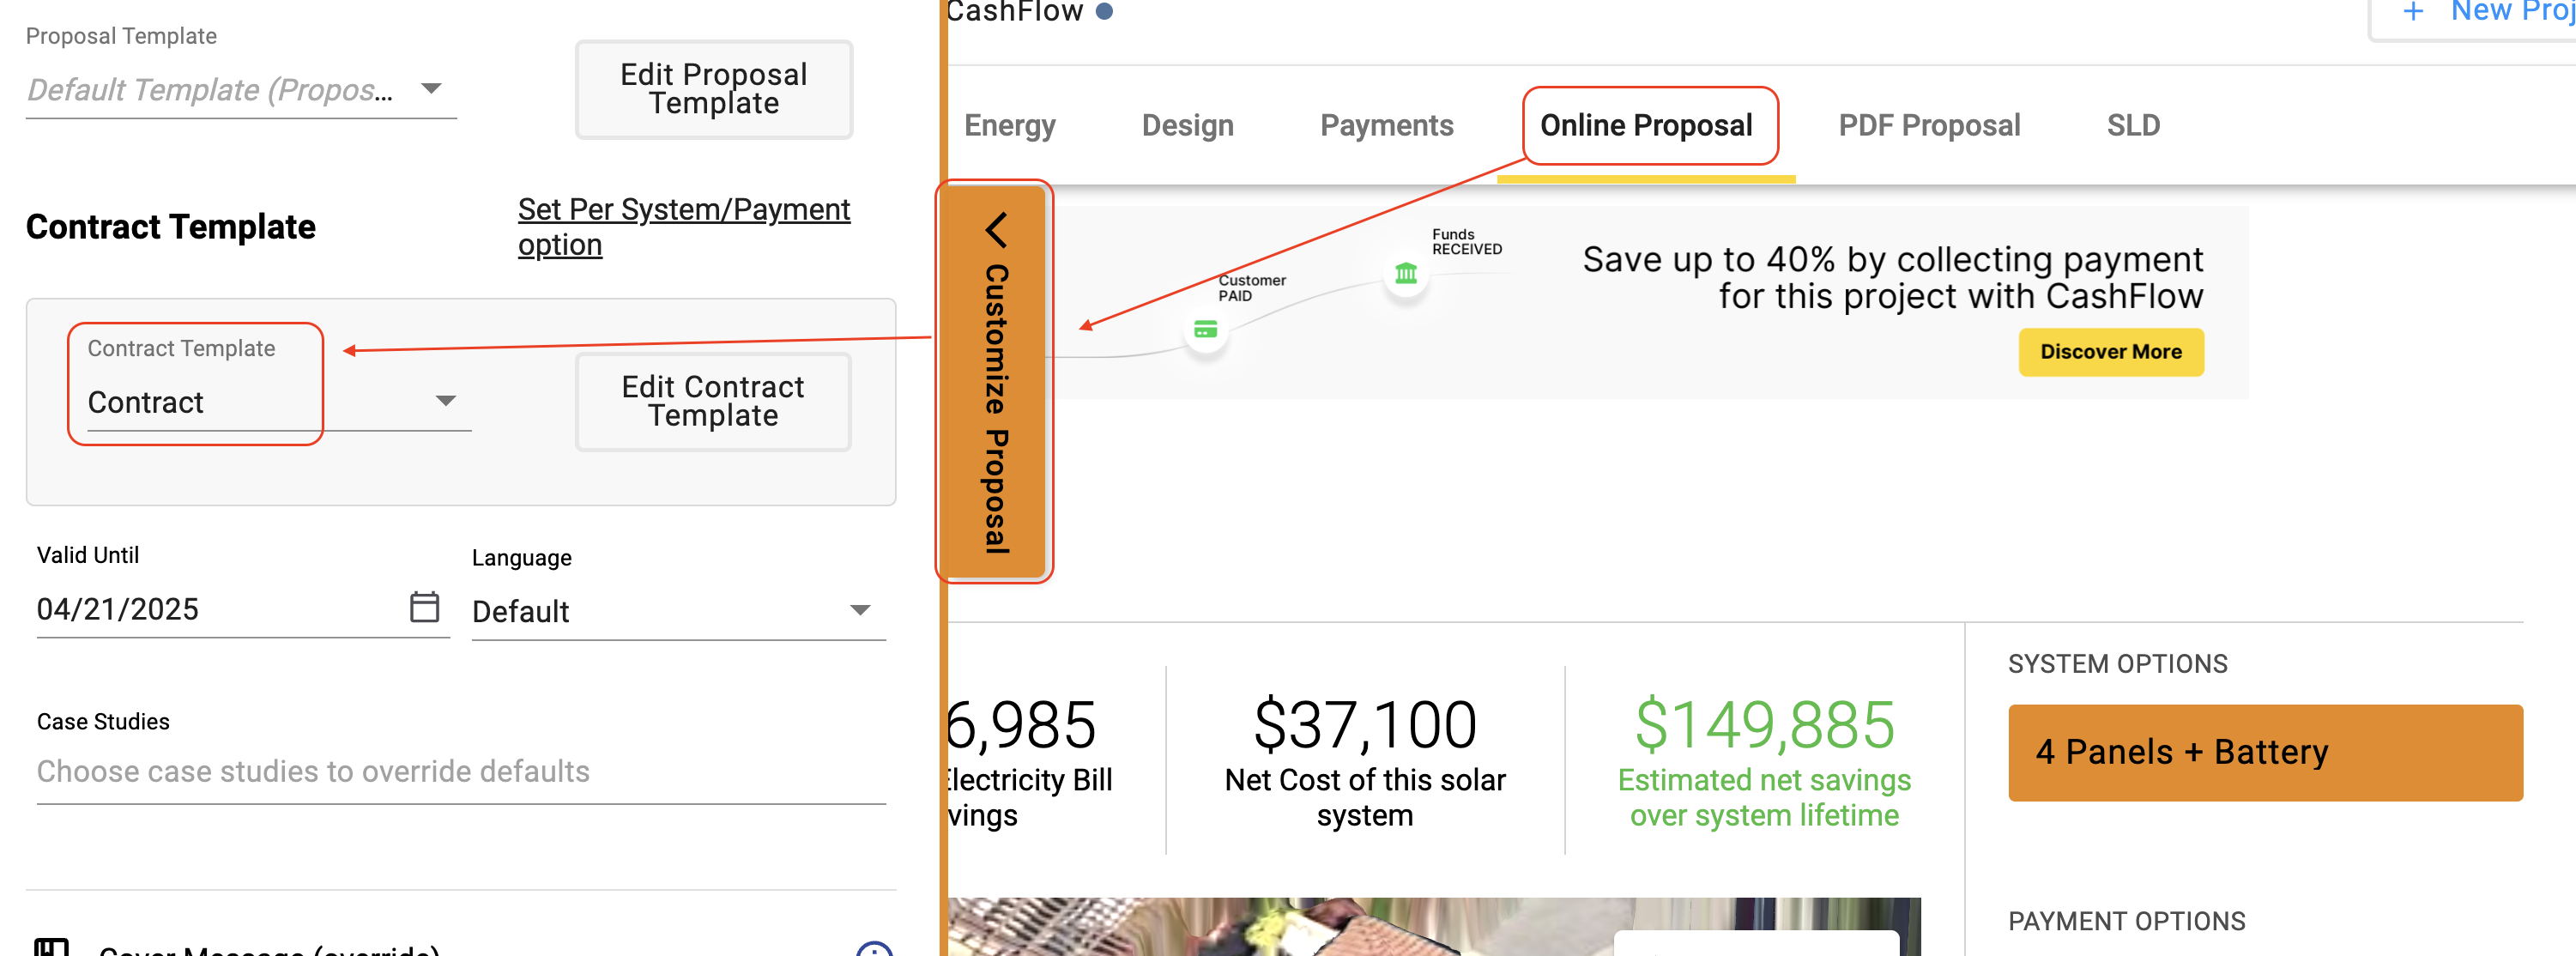2576x956 pixels.
Task: Click the calendar icon next to Valid Until
Action: tap(424, 606)
